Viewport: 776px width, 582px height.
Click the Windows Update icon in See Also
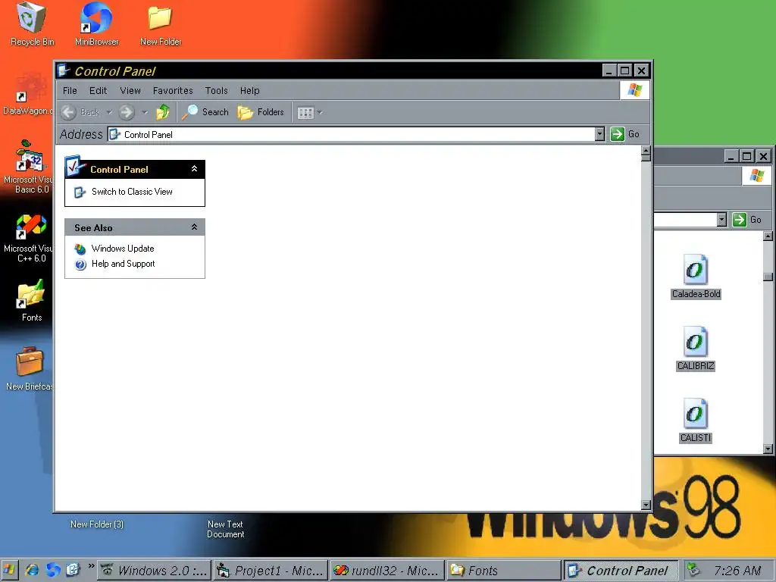(80, 249)
